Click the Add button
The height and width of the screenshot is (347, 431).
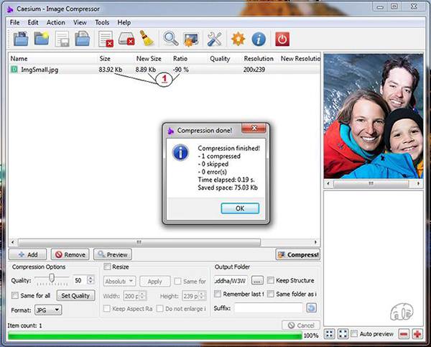[28, 254]
